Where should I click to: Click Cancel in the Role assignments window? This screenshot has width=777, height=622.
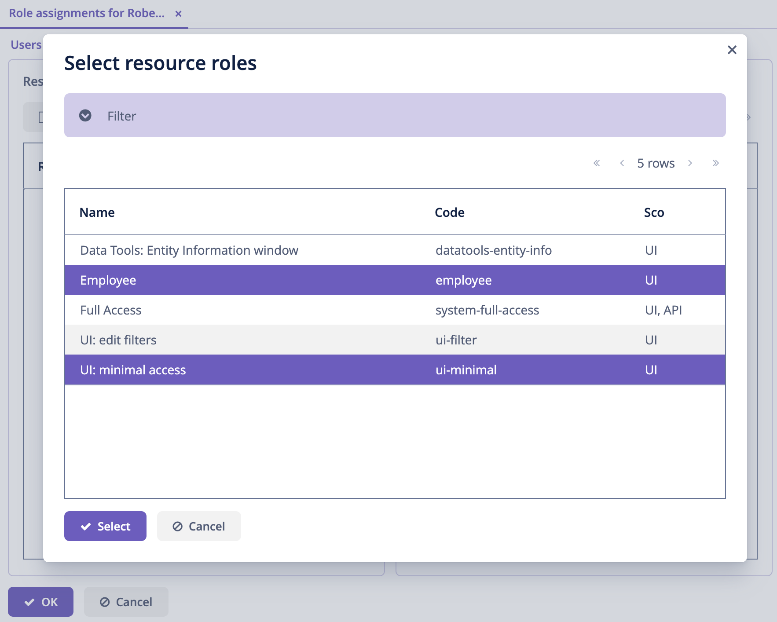pos(126,602)
